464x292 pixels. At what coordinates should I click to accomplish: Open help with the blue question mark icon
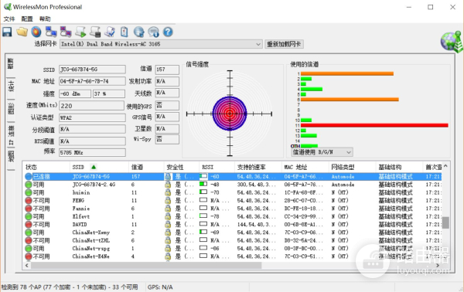(x=168, y=32)
